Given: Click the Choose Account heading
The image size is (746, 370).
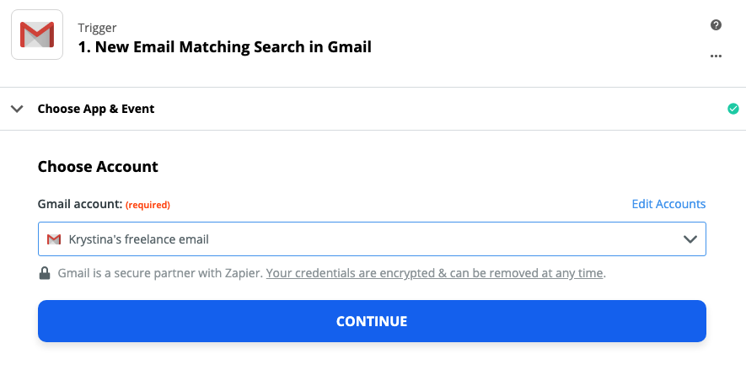Looking at the screenshot, I should pos(98,167).
